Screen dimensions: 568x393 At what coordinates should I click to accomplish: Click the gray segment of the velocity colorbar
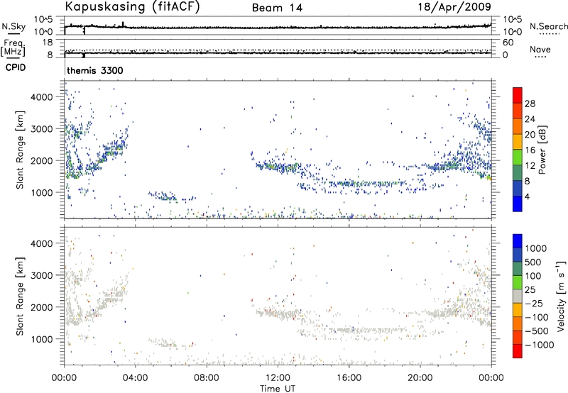[518, 296]
